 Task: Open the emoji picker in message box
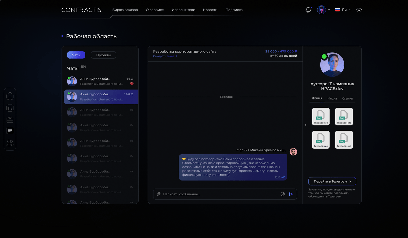pyautogui.click(x=283, y=194)
